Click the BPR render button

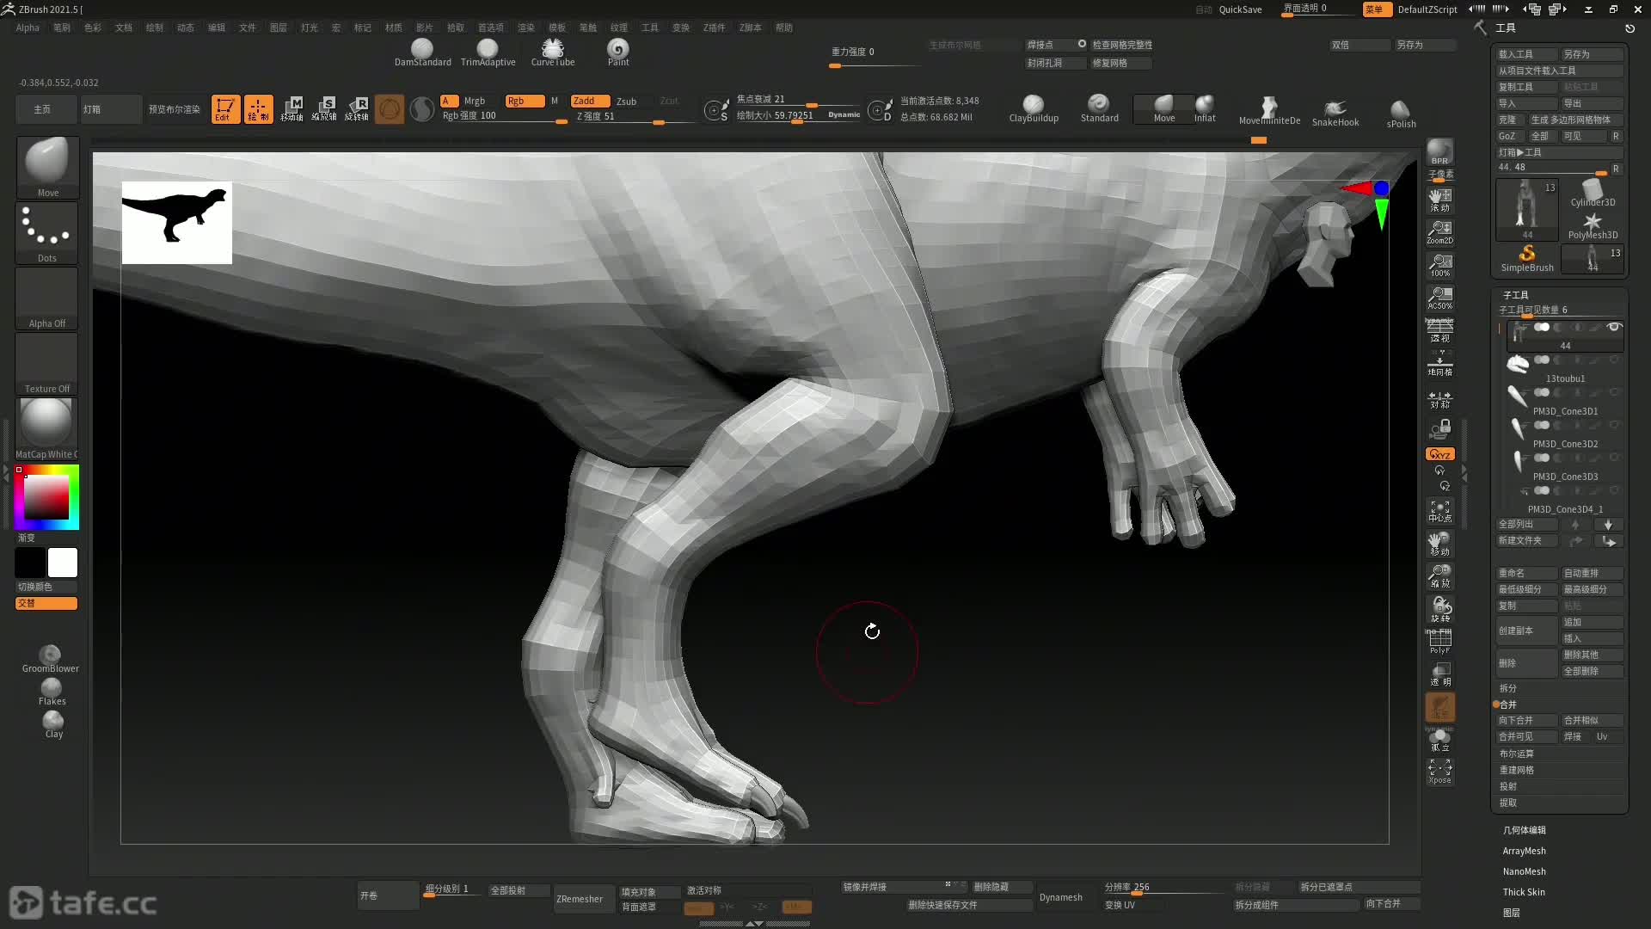coord(1439,151)
